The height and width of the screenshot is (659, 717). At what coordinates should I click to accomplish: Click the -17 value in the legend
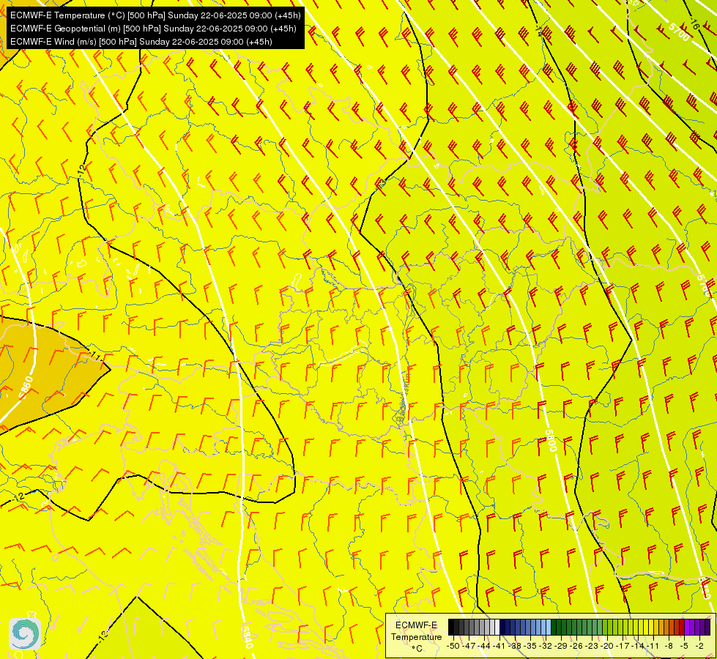pyautogui.click(x=623, y=647)
